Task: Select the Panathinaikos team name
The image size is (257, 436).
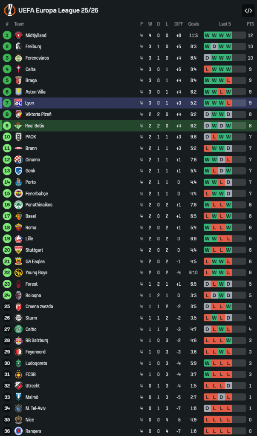Action: pos(39,205)
